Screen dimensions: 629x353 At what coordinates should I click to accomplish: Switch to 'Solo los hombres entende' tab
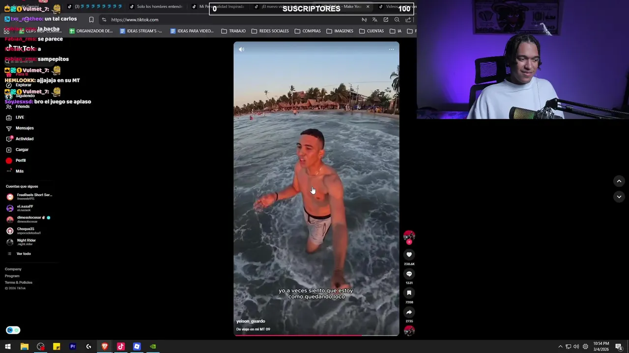pyautogui.click(x=156, y=6)
